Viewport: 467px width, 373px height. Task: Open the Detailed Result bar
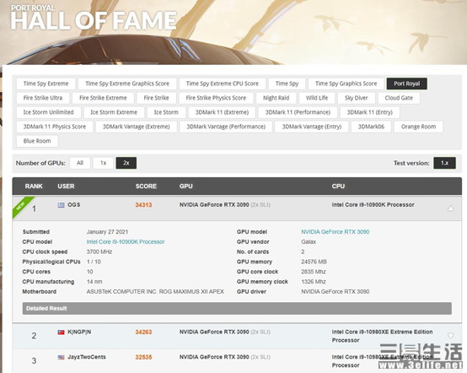[x=237, y=308]
